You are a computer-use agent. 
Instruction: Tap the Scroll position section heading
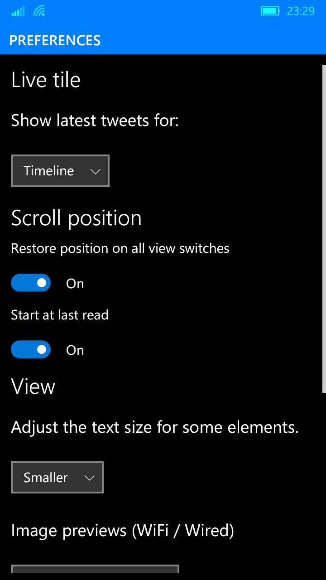click(76, 218)
